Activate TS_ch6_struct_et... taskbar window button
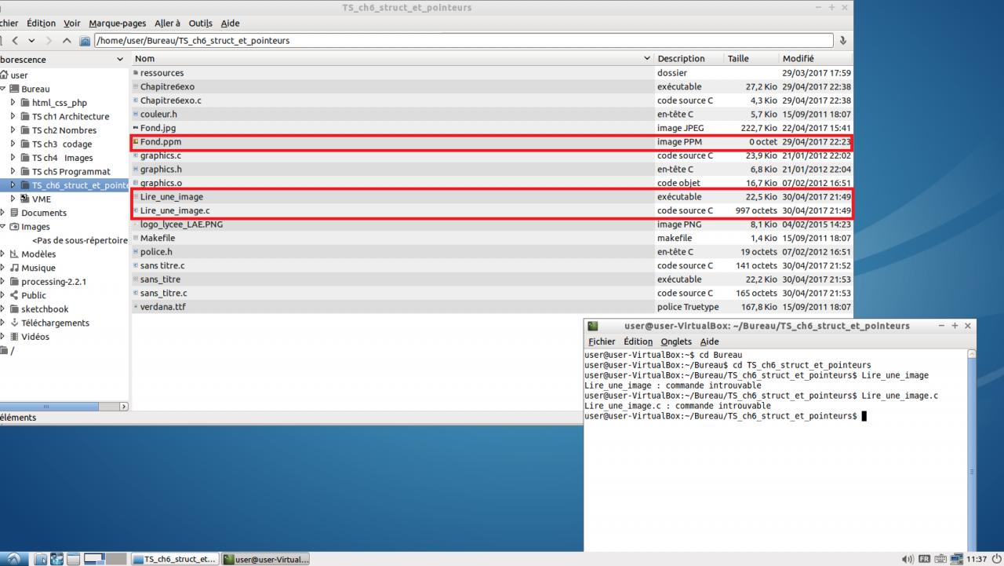This screenshot has width=1004, height=566. tap(176, 559)
